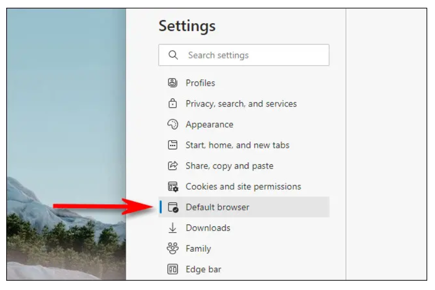Click the Cookies and site permissions icon
The image size is (435, 290).
click(x=173, y=187)
